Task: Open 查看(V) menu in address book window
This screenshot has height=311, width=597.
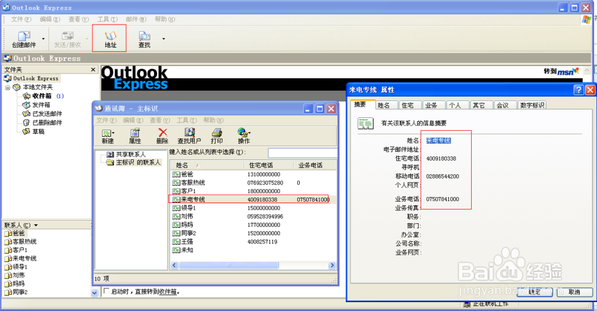Action: [160, 121]
